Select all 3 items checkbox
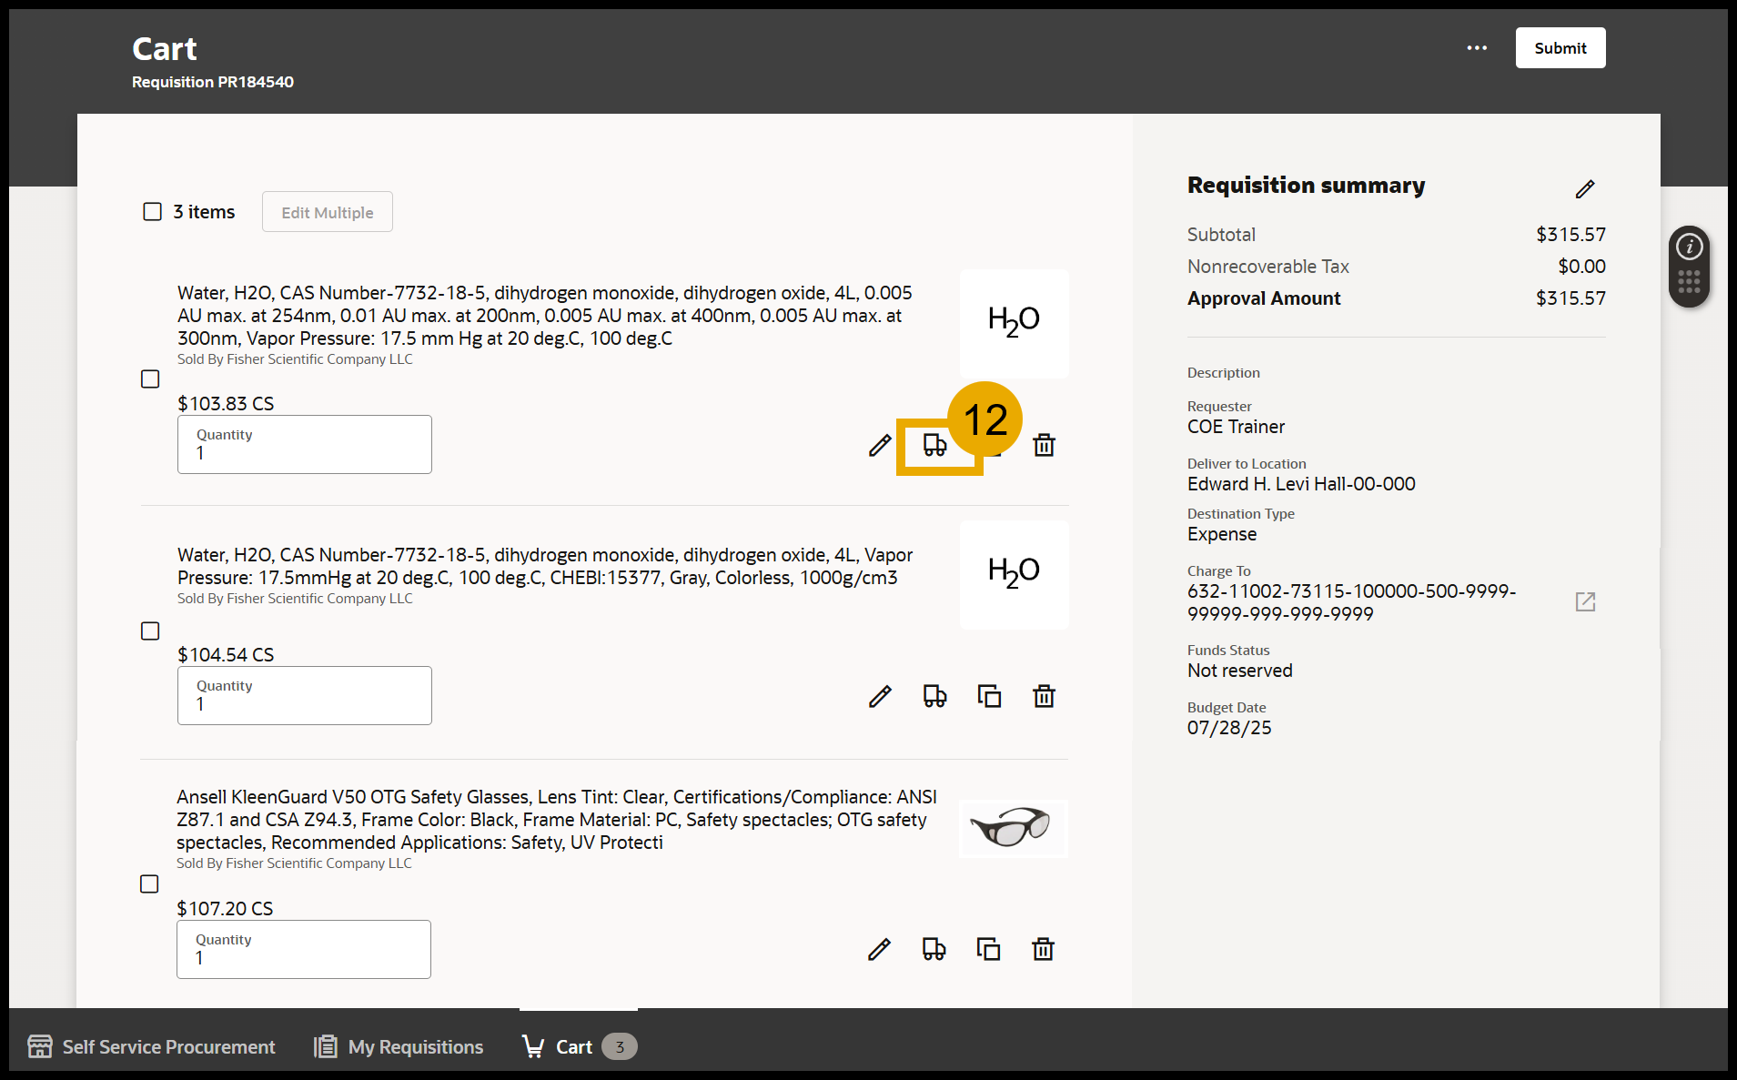Image resolution: width=1737 pixels, height=1080 pixels. click(152, 211)
